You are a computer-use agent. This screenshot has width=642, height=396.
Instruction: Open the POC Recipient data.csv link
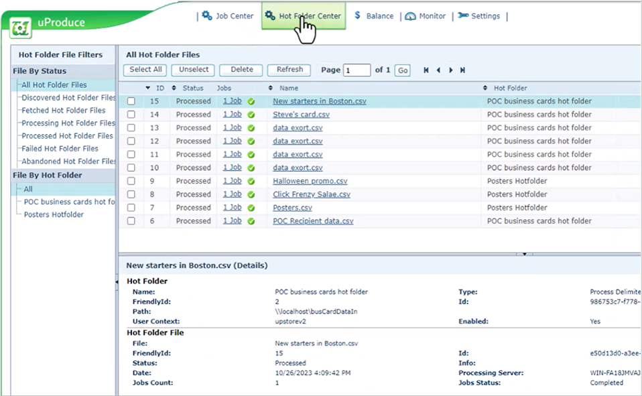click(313, 220)
